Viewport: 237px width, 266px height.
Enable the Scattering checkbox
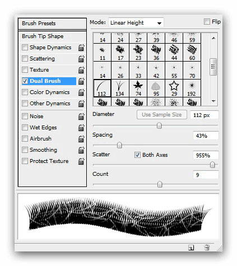25,59
